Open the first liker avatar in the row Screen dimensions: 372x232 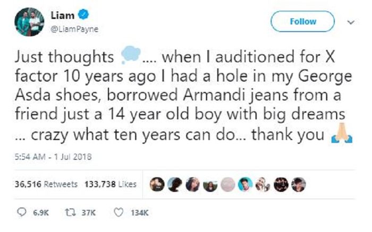coord(156,184)
